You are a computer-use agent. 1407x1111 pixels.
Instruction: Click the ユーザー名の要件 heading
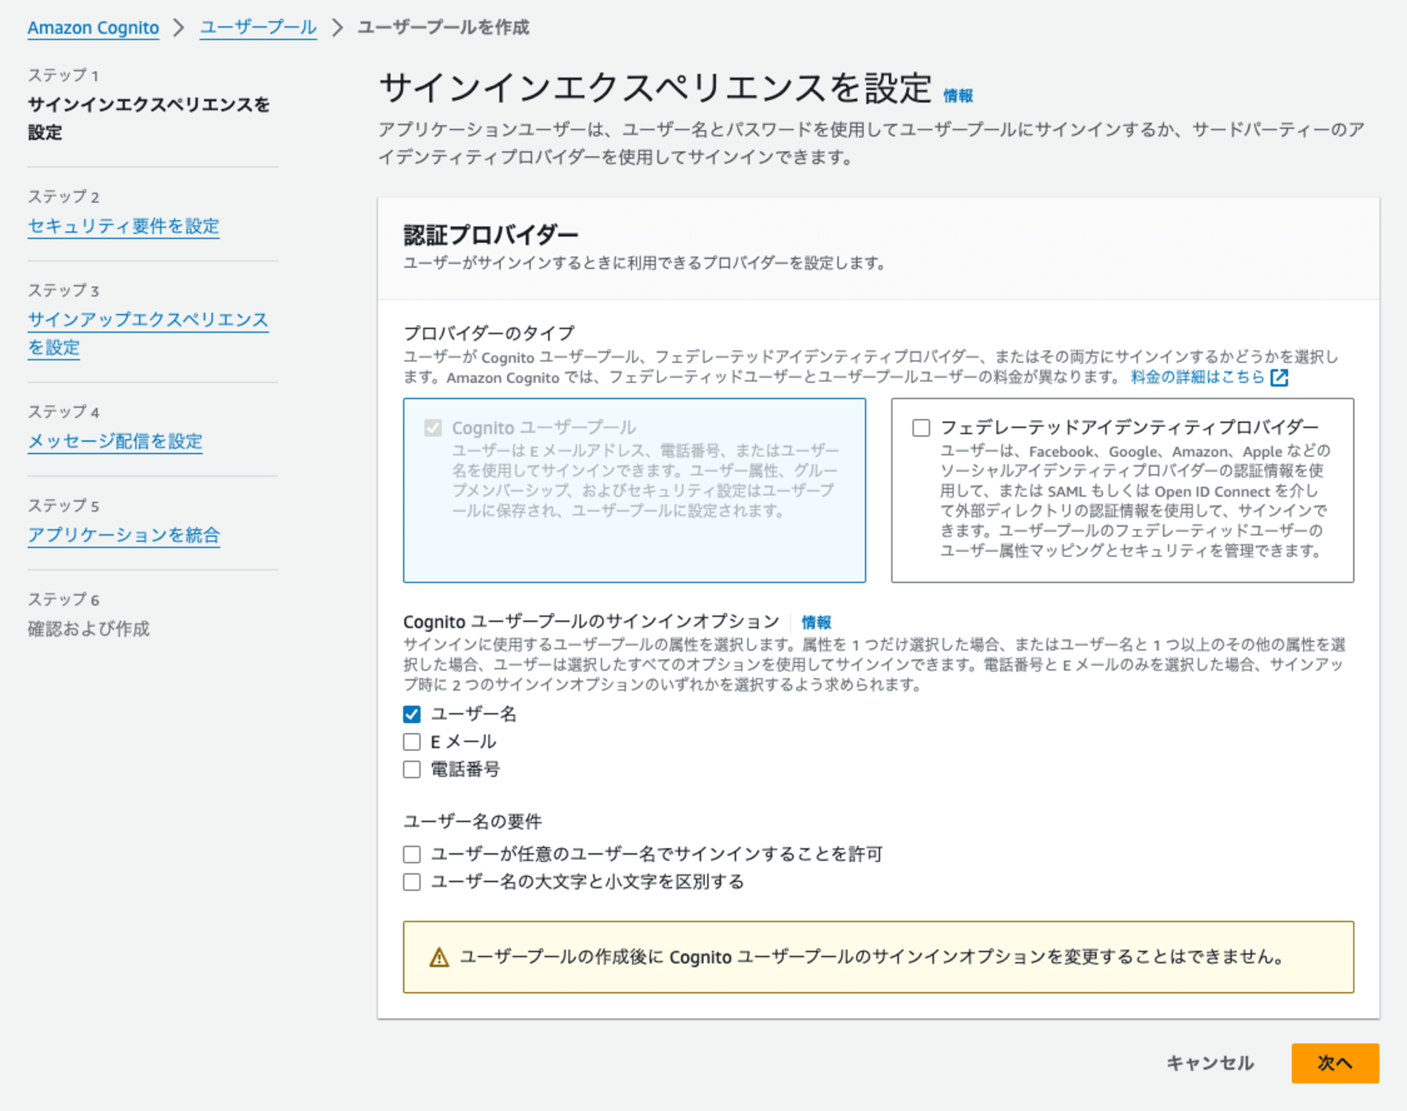473,821
